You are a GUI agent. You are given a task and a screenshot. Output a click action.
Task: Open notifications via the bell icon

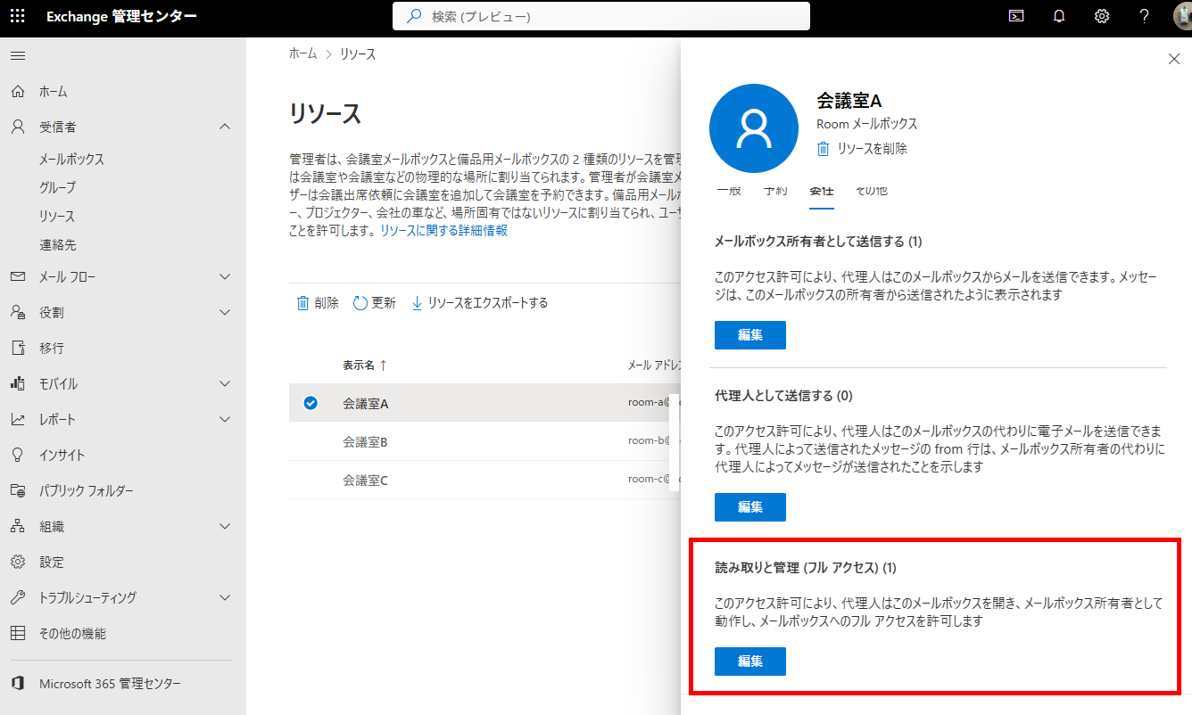(1059, 15)
